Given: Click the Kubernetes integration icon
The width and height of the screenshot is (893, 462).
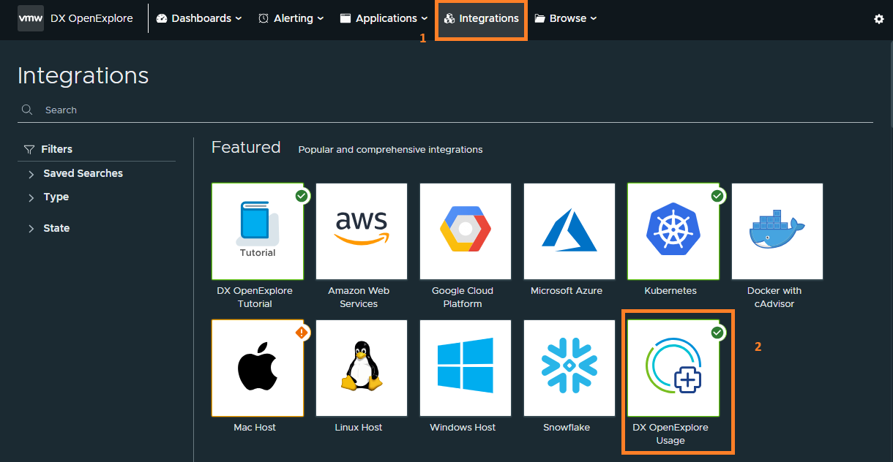Looking at the screenshot, I should coord(673,231).
